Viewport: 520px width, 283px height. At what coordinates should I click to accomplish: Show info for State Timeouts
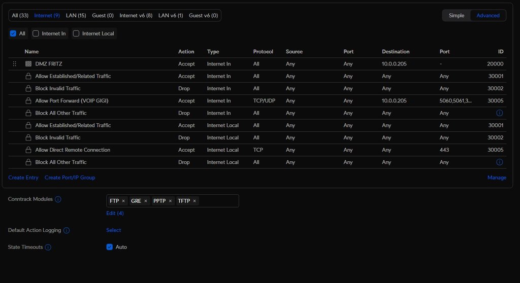tap(48, 247)
